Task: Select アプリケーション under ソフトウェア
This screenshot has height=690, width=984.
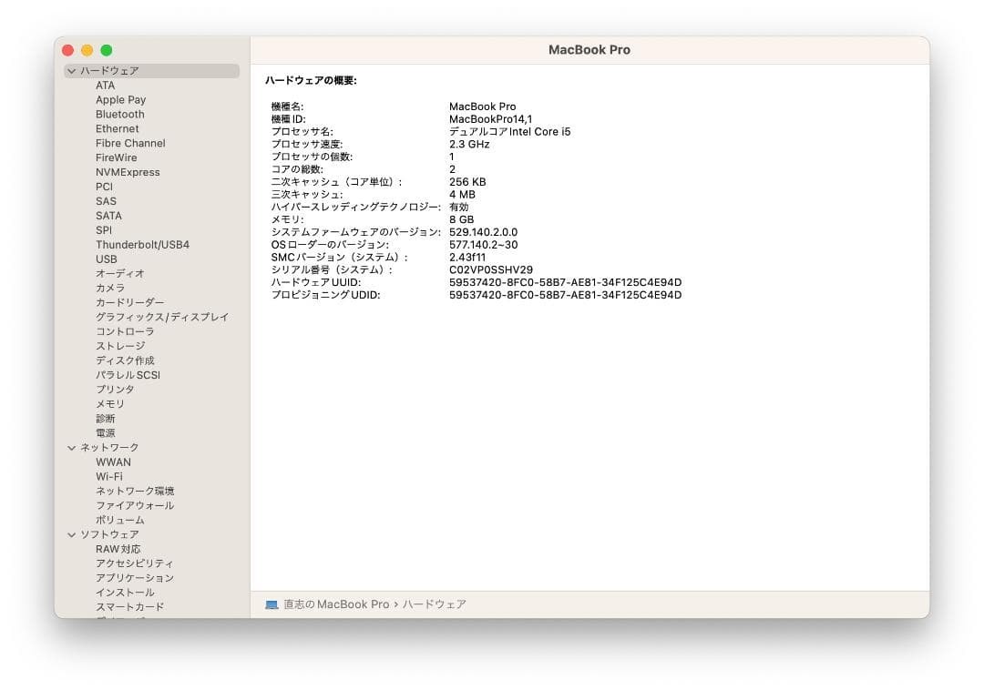Action: 135,578
